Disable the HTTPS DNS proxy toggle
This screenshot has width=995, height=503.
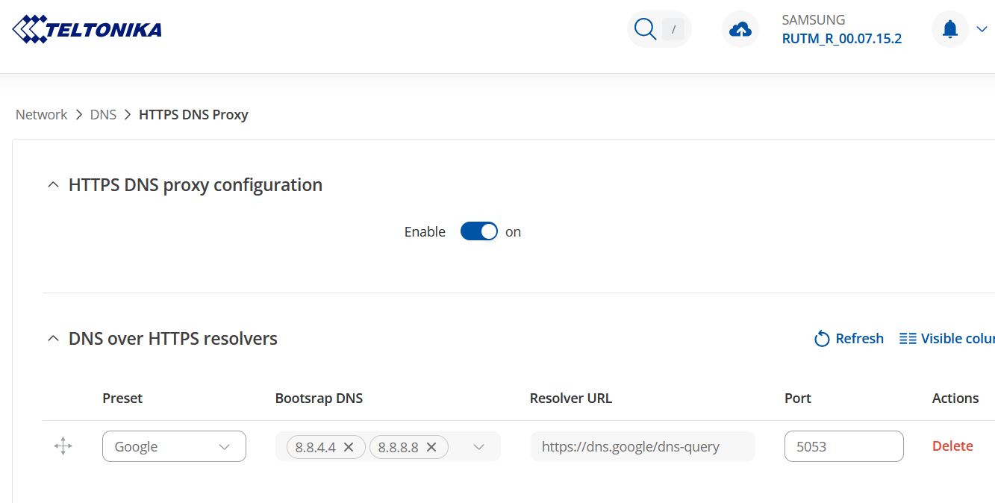(478, 231)
